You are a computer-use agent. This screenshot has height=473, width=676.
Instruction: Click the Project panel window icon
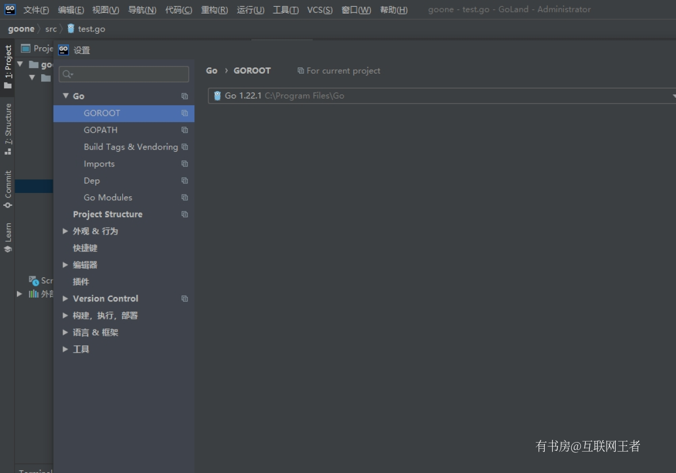pos(25,48)
